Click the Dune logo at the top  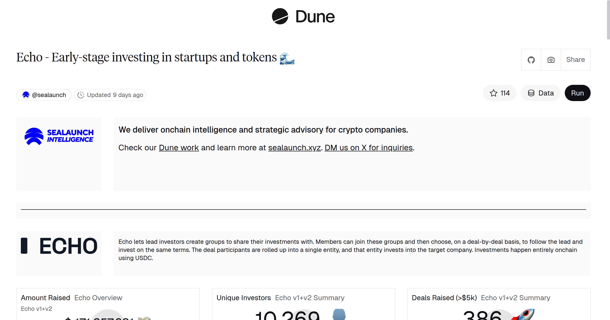(302, 17)
